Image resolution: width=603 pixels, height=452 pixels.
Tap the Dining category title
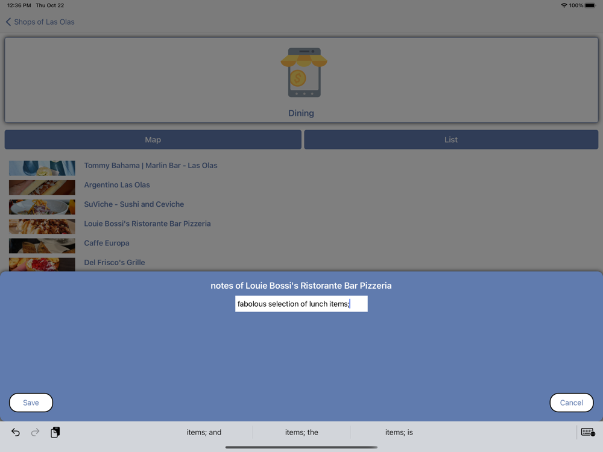301,113
